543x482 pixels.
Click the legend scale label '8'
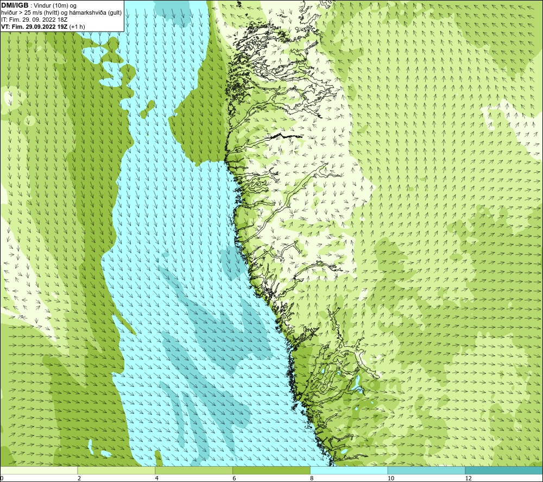pos(312,478)
